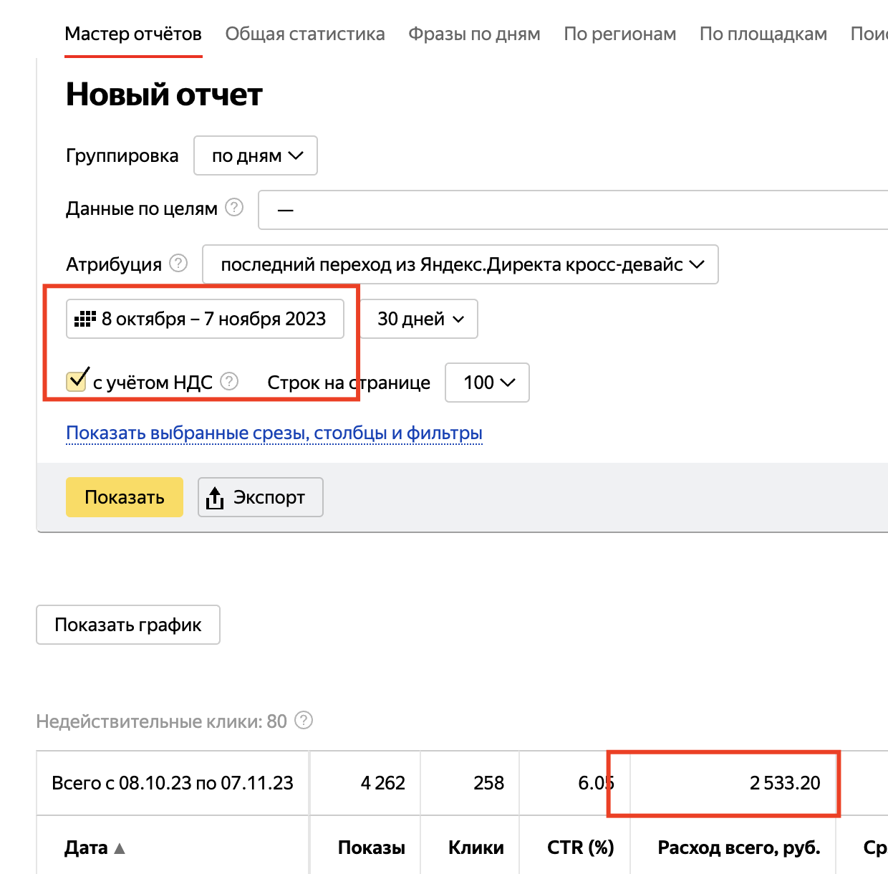Expand the Атрибуция dropdown

[460, 264]
